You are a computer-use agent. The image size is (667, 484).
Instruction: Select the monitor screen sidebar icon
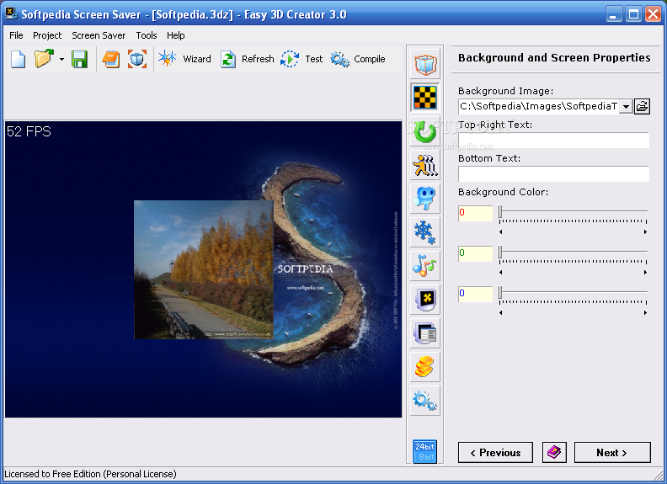425,299
